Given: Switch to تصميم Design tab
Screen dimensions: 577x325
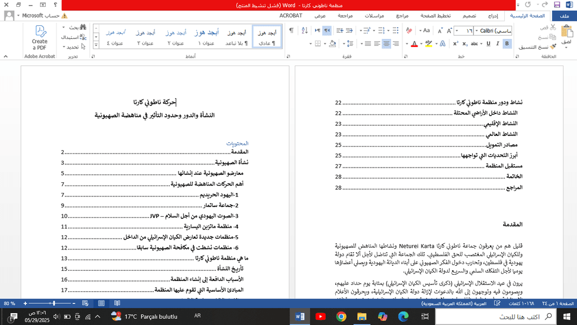Looking at the screenshot, I should point(469,16).
